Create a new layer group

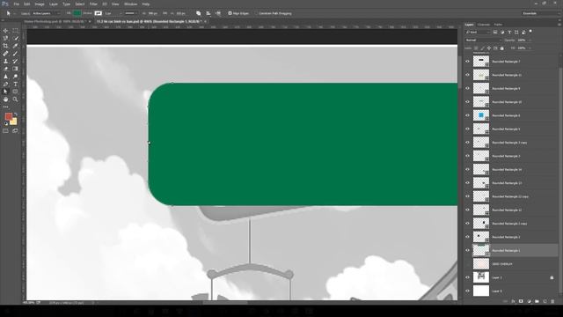point(537,301)
